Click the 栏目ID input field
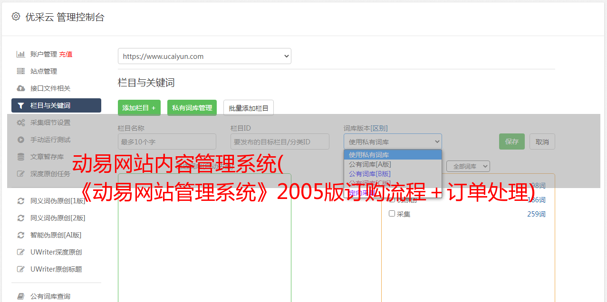The width and height of the screenshot is (607, 302). tap(280, 142)
